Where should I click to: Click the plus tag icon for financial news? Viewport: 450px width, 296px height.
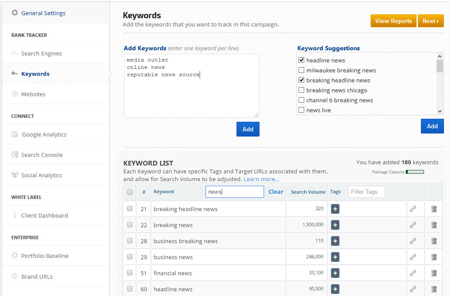pyautogui.click(x=335, y=273)
